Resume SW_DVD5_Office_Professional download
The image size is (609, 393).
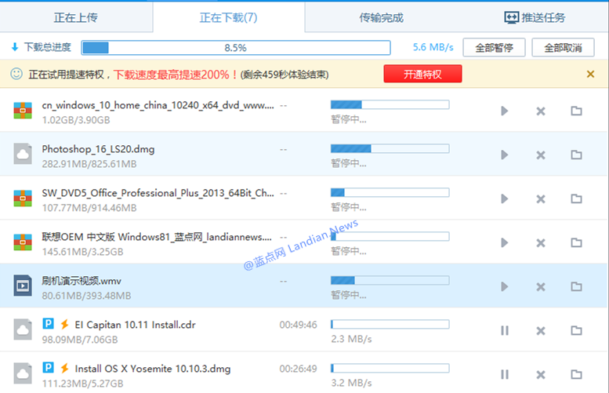click(505, 199)
